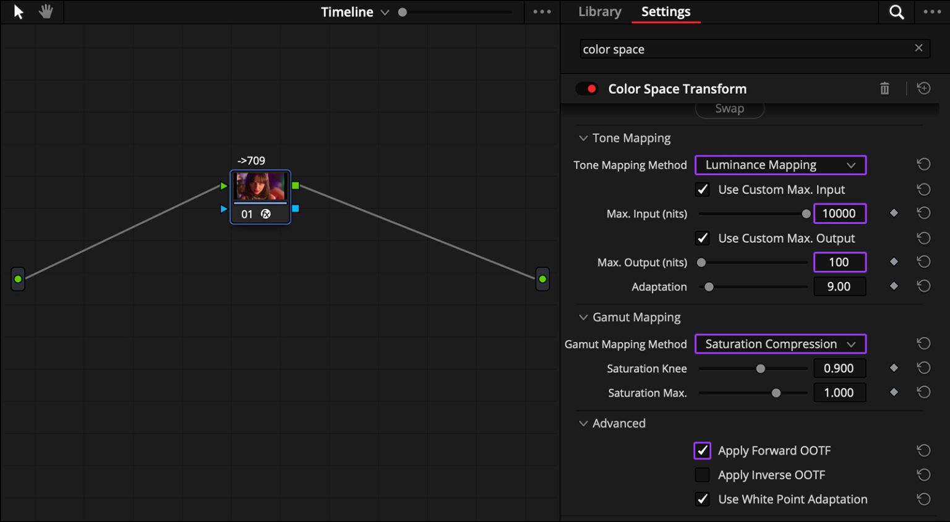Switch to the Library tab
This screenshot has height=522, width=950.
click(599, 11)
